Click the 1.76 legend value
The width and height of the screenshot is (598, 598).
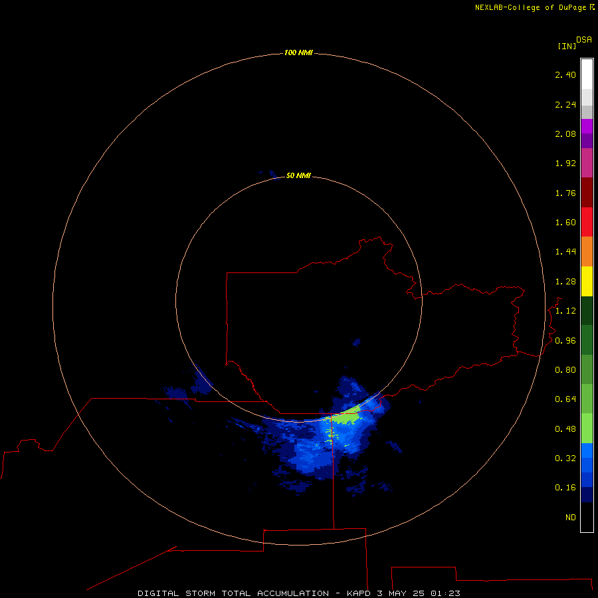tap(565, 193)
